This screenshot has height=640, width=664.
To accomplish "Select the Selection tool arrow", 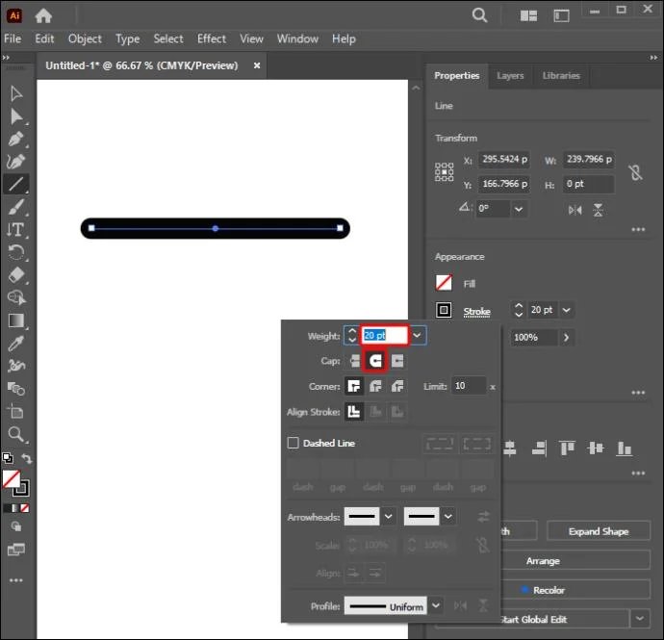I will 16,93.
